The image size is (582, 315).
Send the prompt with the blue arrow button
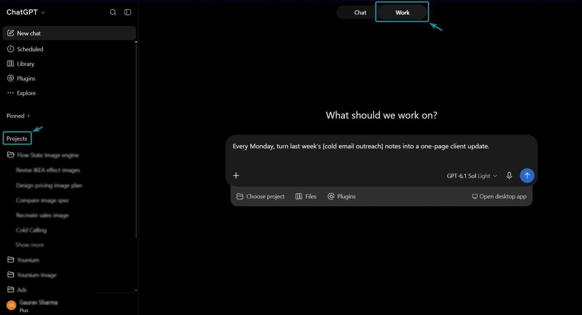pyautogui.click(x=527, y=176)
